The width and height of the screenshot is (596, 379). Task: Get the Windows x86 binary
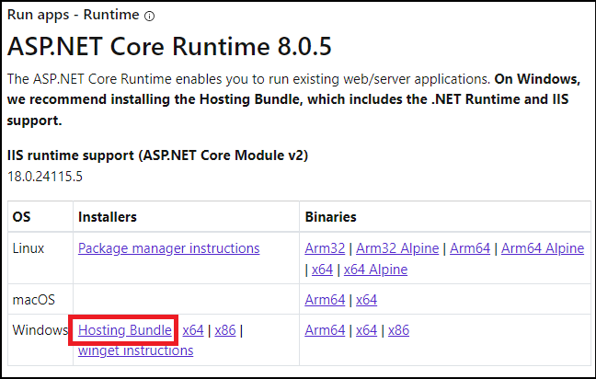click(398, 330)
